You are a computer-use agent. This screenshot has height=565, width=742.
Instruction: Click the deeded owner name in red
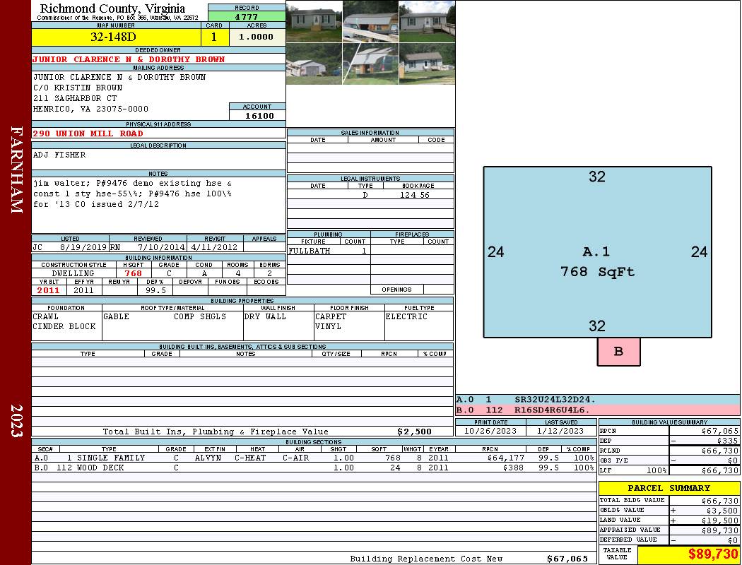129,59
